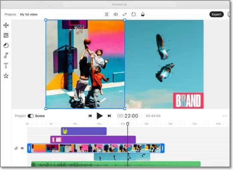The height and width of the screenshot is (170, 233).
Task: Toggle the track lock icon
Action: coord(16,148)
